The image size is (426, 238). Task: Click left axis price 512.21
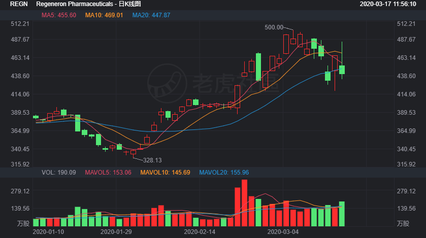20,24
